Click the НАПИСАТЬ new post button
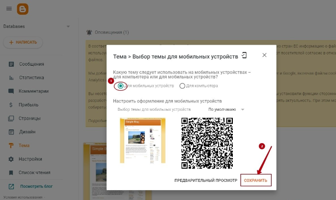Viewport: 336px width, 200px height. (x=23, y=42)
